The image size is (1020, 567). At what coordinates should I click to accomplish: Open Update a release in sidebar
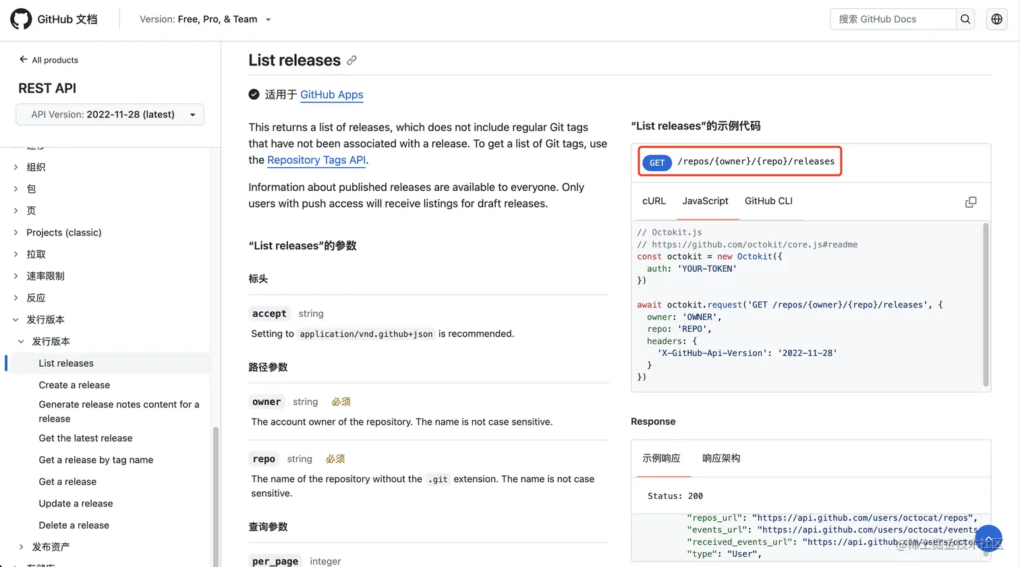(76, 504)
